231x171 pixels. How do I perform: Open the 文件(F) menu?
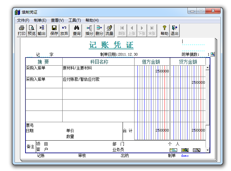[x=23, y=20]
